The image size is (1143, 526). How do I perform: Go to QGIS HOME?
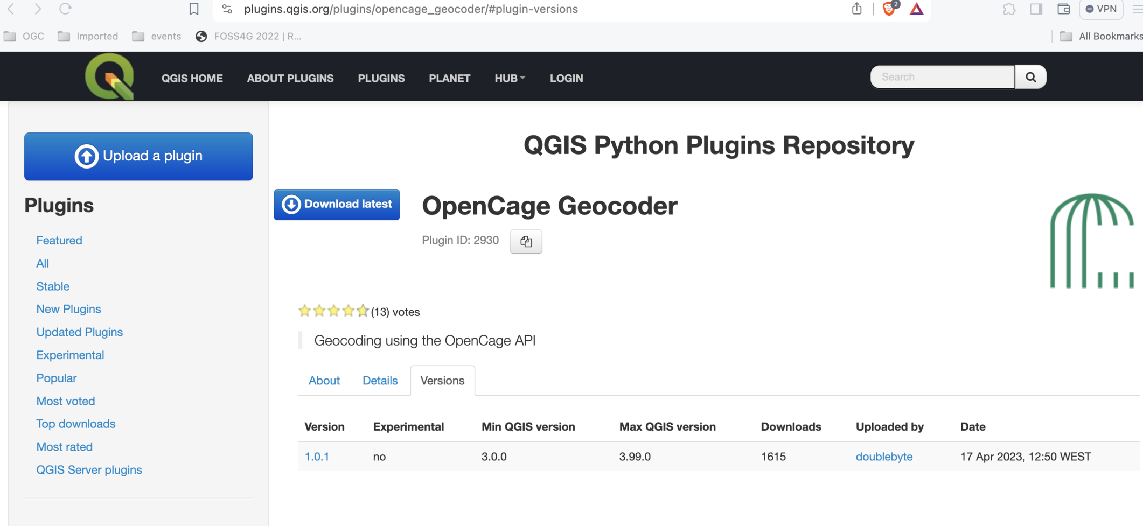[192, 78]
